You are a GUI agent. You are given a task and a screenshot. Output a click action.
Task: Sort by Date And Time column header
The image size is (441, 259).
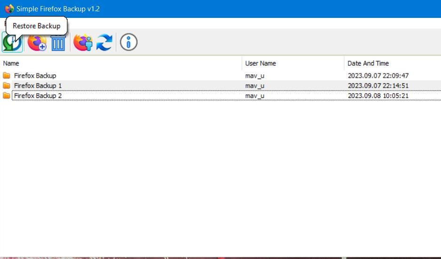(x=368, y=63)
